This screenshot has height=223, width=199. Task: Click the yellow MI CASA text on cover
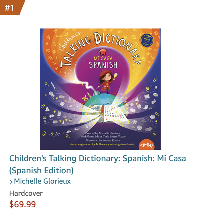coord(103,58)
